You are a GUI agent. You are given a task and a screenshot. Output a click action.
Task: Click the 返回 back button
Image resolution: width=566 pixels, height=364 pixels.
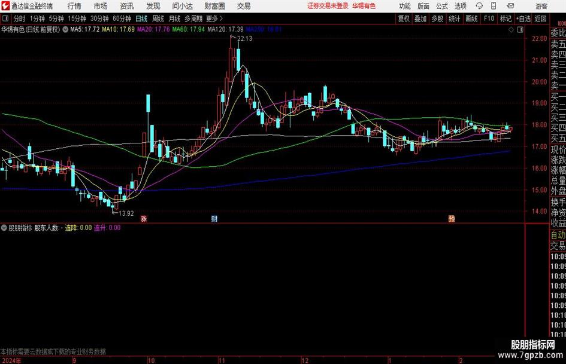pos(540,19)
